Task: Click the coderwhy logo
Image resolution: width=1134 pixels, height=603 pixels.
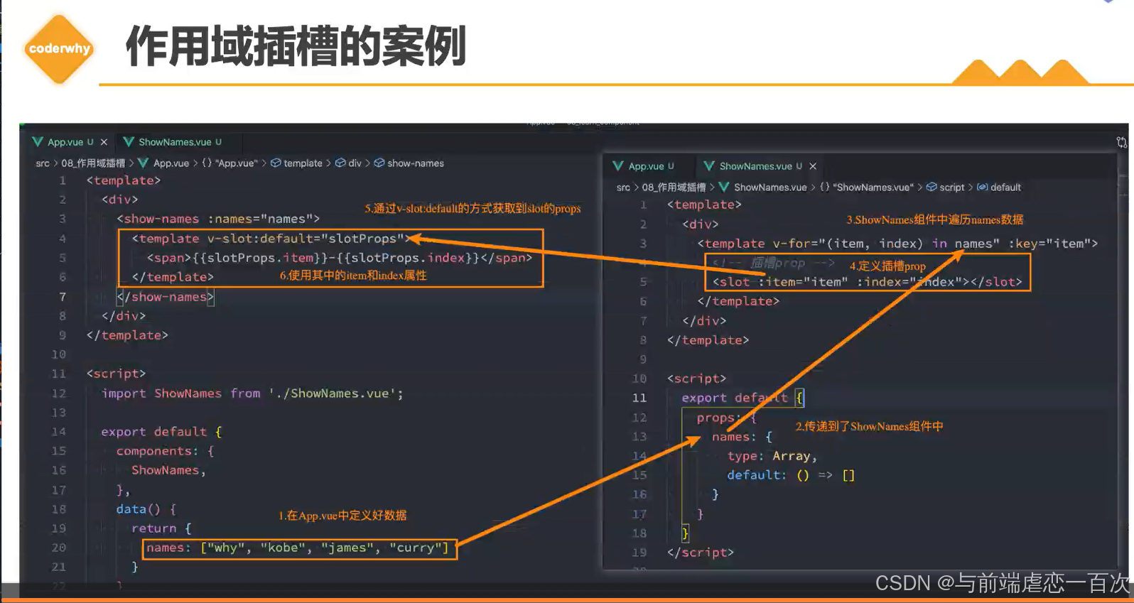Action: (x=59, y=48)
